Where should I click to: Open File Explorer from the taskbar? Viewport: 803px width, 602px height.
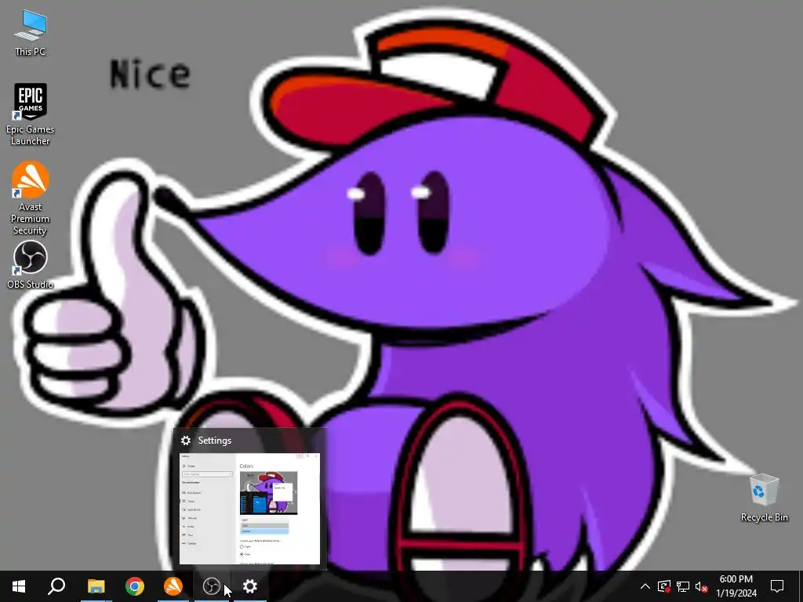96,586
